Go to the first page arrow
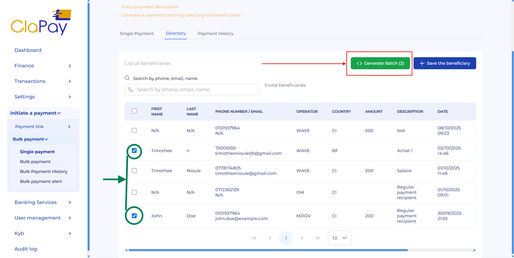This screenshot has width=514, height=258. click(x=254, y=238)
